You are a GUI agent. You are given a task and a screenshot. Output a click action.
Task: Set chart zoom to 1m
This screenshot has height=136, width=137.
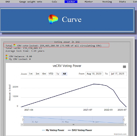(31, 74)
